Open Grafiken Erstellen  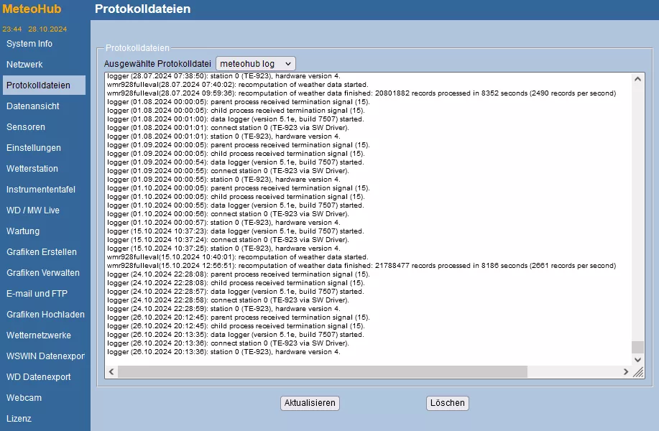tap(42, 252)
